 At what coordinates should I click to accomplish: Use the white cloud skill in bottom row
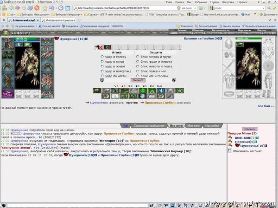[x=115, y=96]
